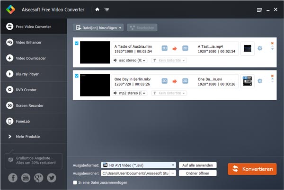Image resolution: width=284 pixels, height=190 pixels.
Task: Click the Facebook icon in sidebar
Action: [12, 178]
